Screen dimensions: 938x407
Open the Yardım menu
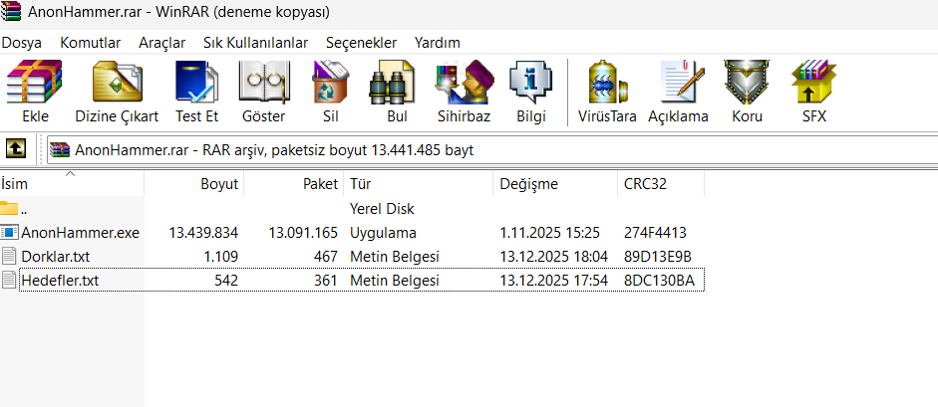[438, 43]
